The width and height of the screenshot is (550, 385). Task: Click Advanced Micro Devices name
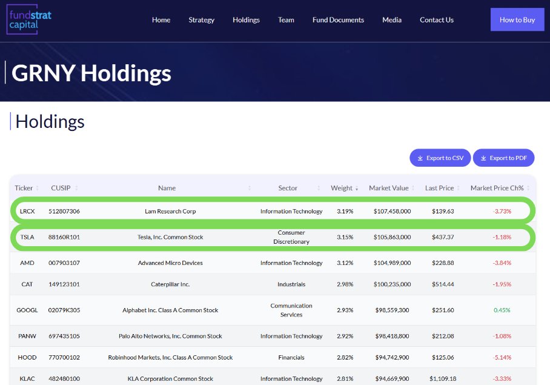tap(170, 263)
